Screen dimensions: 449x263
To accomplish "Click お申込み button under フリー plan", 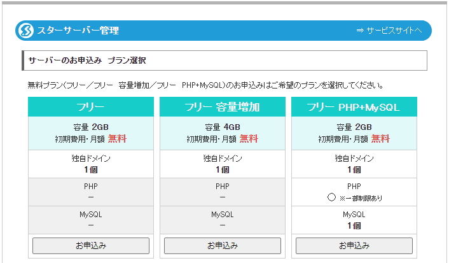I will coord(91,246).
